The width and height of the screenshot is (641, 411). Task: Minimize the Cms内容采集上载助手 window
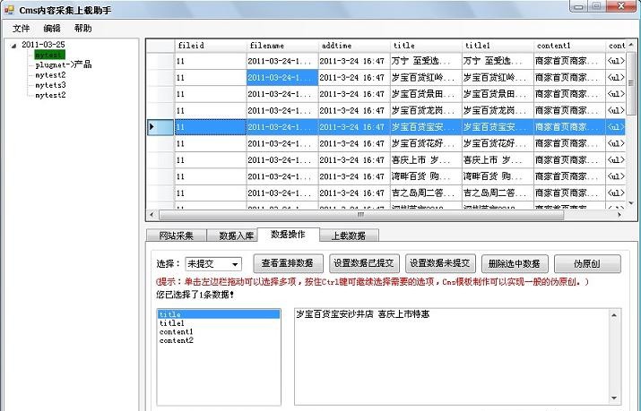tap(578, 6)
